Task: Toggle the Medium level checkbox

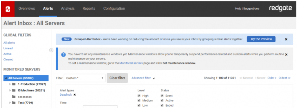Action: 139,101
